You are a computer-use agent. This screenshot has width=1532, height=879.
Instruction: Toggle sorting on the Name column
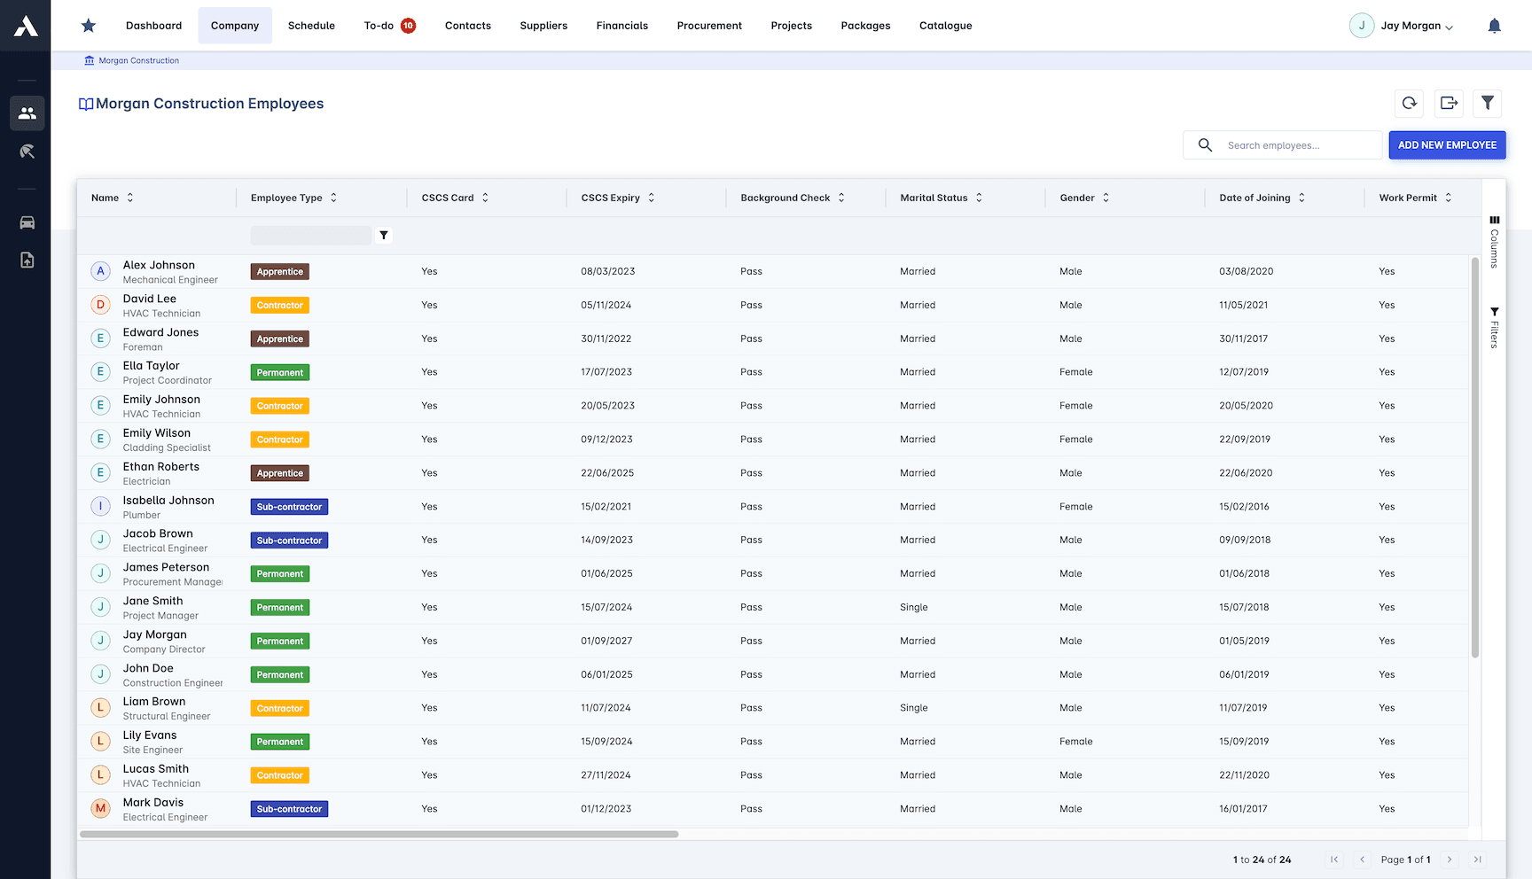point(130,198)
